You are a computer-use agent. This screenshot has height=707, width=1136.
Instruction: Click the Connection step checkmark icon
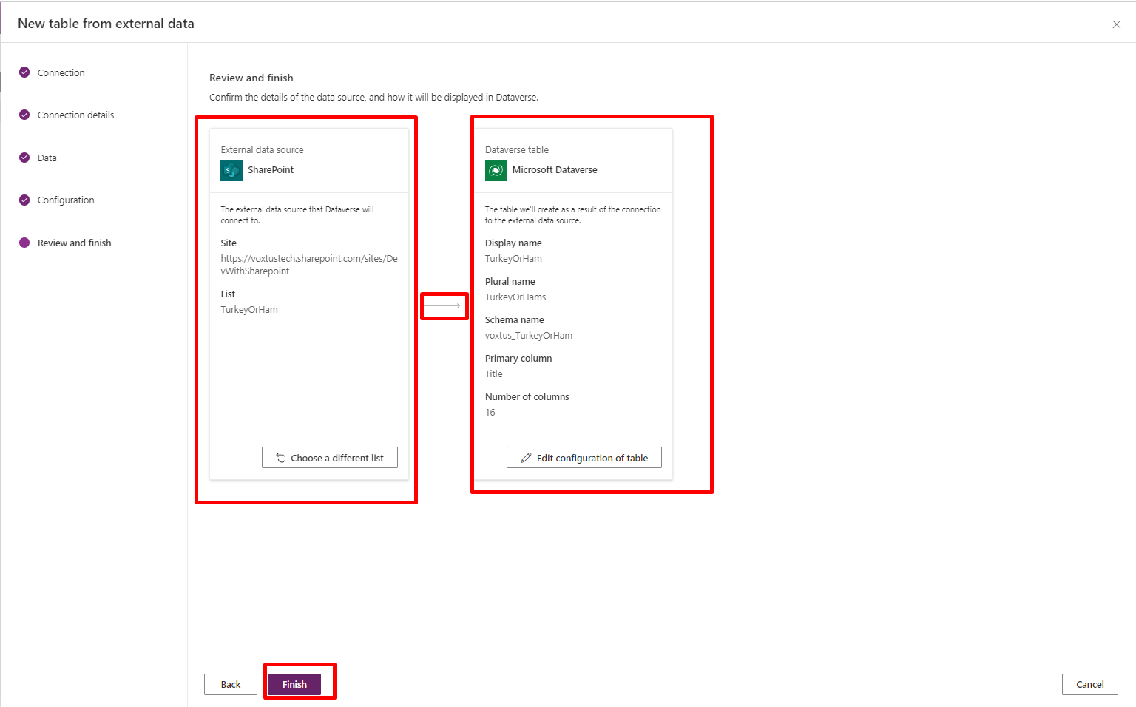coord(24,72)
